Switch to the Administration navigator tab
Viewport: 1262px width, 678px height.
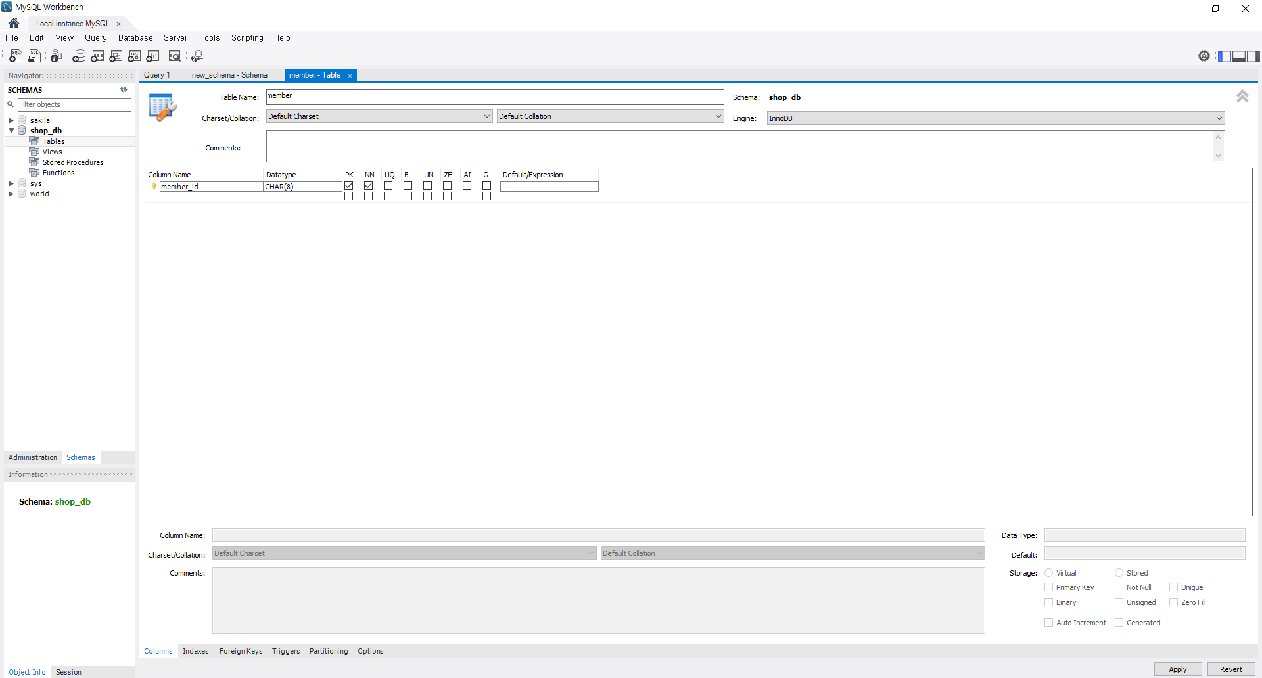[x=33, y=457]
